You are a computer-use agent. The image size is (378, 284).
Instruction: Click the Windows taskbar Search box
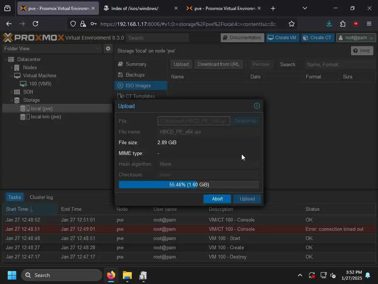[x=62, y=275]
